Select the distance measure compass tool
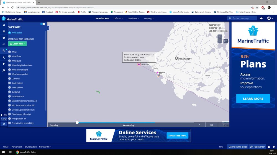 (x=4, y=70)
